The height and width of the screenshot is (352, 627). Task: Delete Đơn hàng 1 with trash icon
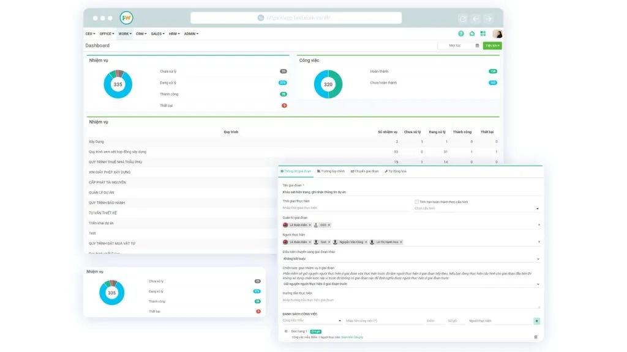click(536, 337)
